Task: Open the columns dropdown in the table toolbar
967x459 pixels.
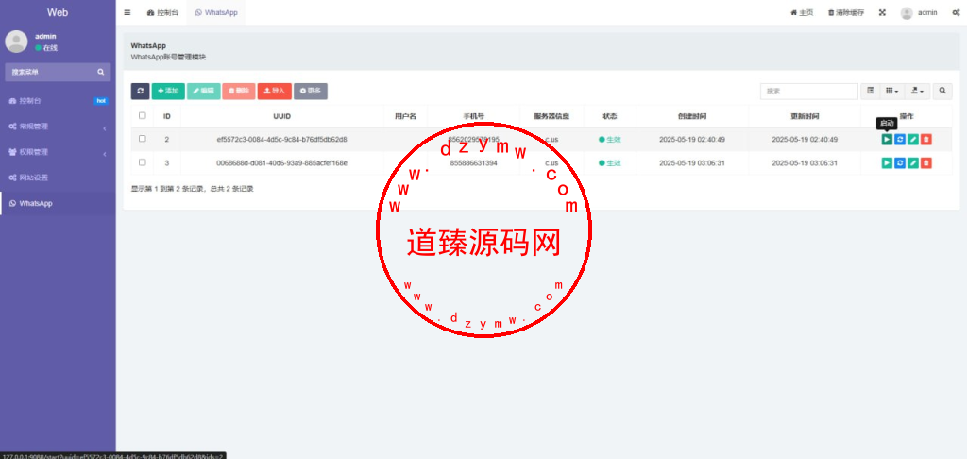Action: coord(891,91)
